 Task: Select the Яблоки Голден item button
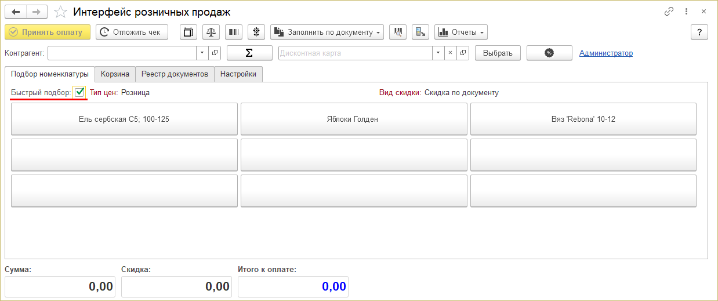pyautogui.click(x=354, y=119)
